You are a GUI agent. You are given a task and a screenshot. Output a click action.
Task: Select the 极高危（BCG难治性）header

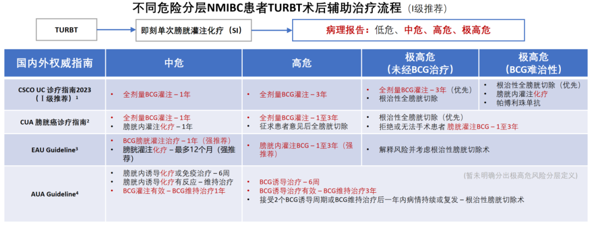point(533,62)
